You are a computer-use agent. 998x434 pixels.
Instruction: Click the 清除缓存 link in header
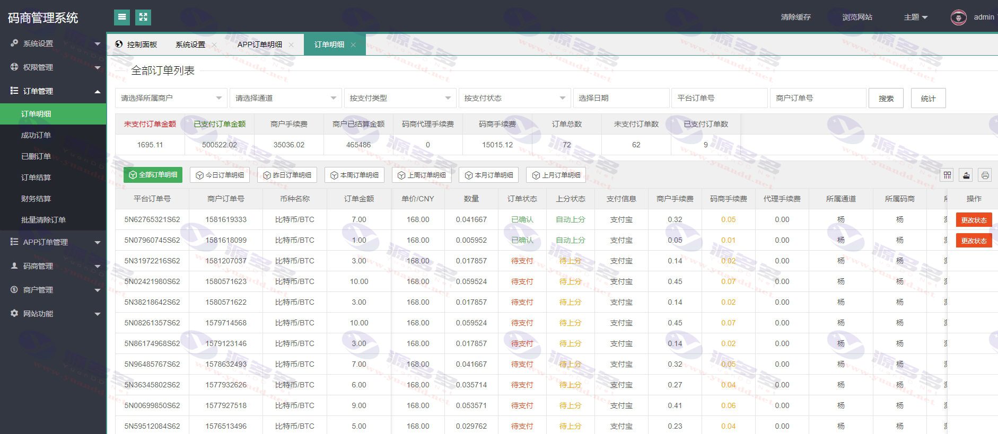pos(795,17)
